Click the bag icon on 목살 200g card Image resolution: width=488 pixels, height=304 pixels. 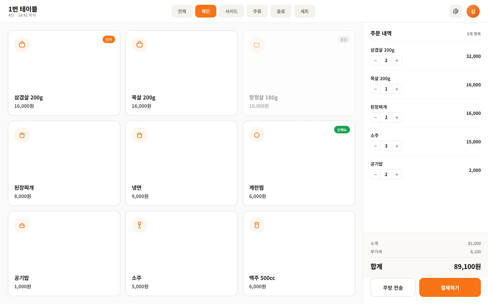pos(140,45)
